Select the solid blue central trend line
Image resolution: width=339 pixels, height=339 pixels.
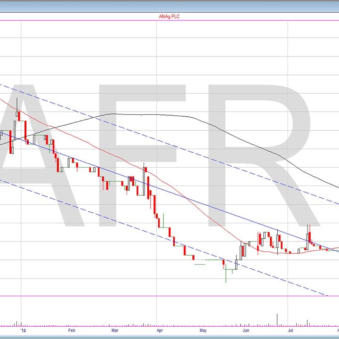[x=188, y=198]
